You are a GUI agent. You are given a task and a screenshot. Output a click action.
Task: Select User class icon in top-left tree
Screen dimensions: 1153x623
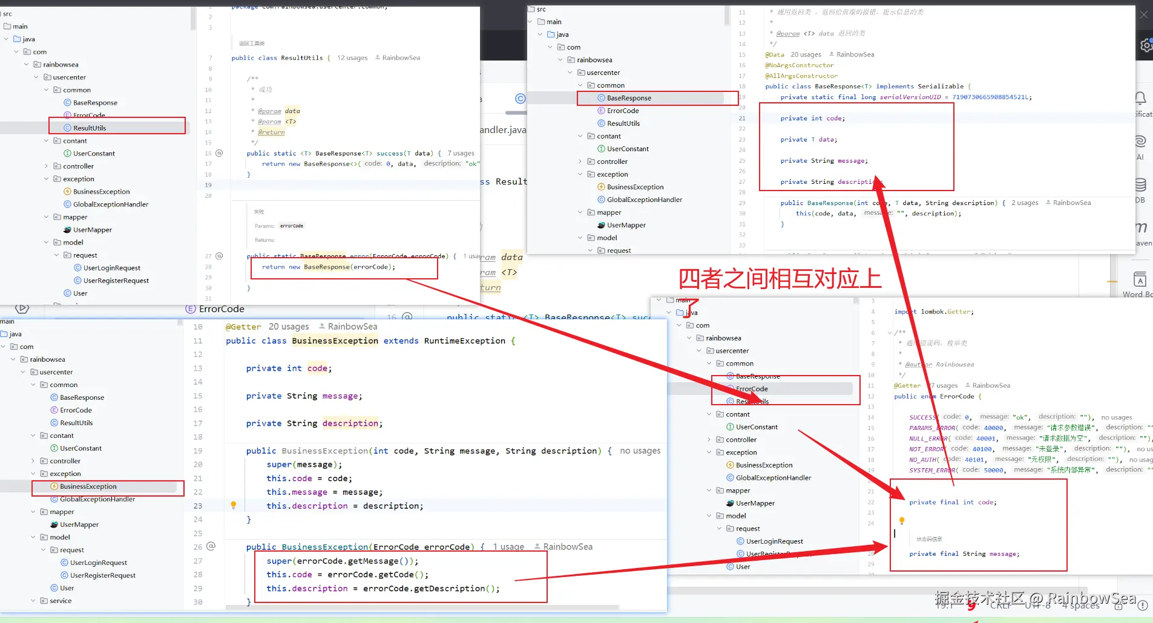[68, 293]
